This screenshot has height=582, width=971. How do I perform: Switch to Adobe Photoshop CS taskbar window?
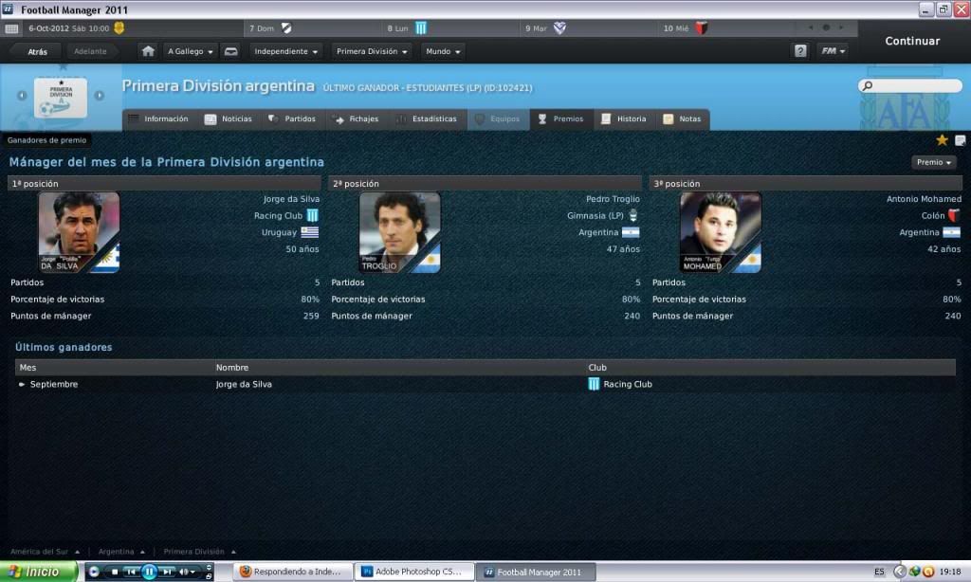[414, 572]
